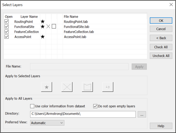Click the star symbol in AccessPoint row
This screenshot has height=133, width=176.
[43, 37]
